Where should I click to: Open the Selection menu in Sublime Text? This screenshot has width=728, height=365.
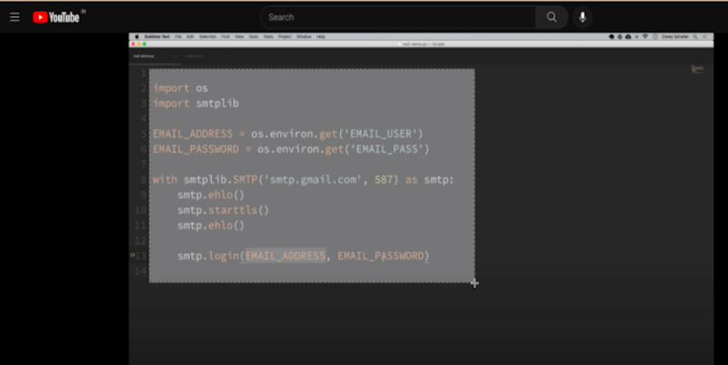[207, 37]
